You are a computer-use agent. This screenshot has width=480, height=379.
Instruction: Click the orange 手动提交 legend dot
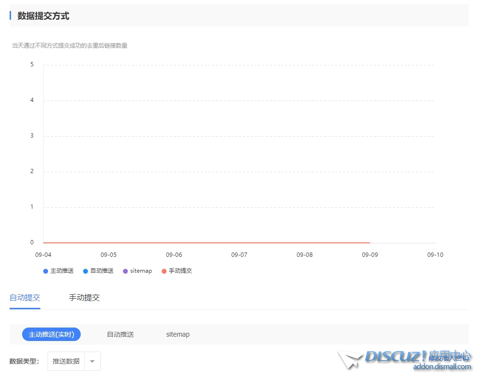[164, 271]
